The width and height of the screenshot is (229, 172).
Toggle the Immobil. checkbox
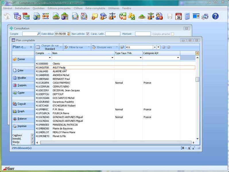[32, 138]
